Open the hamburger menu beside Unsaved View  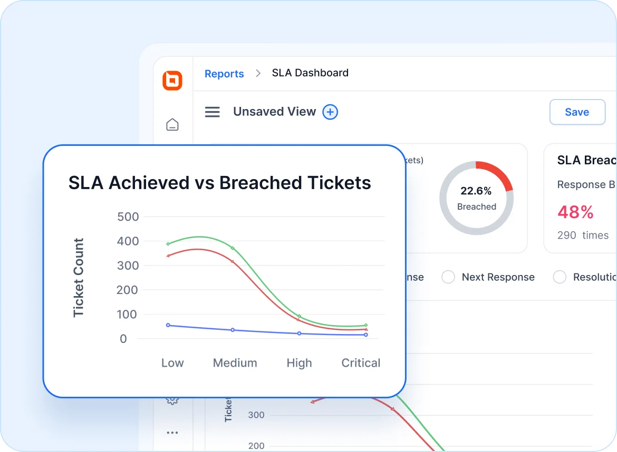213,112
